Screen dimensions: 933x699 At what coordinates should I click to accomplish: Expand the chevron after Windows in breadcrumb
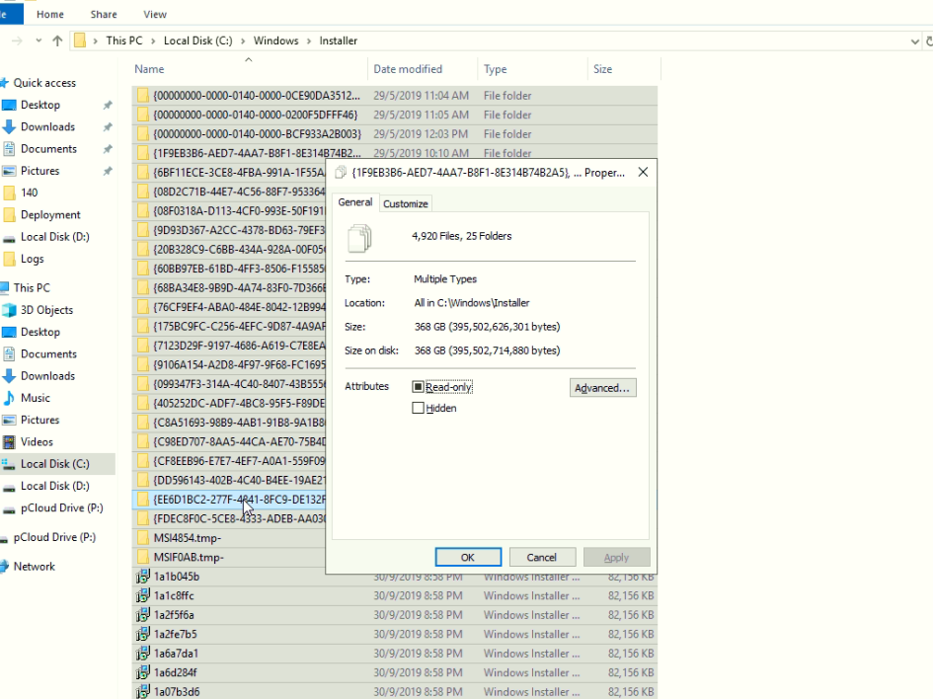click(x=308, y=41)
